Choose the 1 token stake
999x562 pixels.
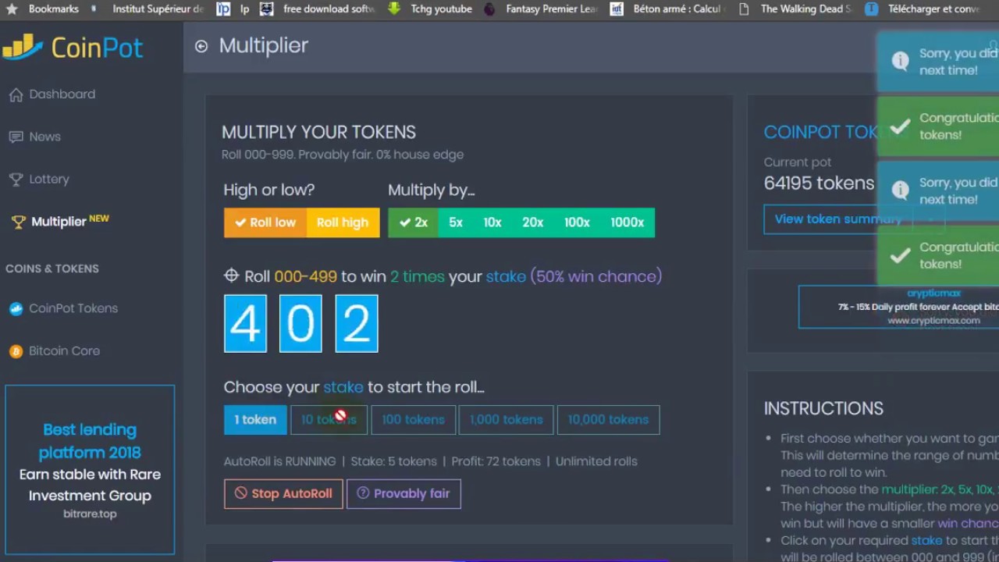(x=255, y=420)
